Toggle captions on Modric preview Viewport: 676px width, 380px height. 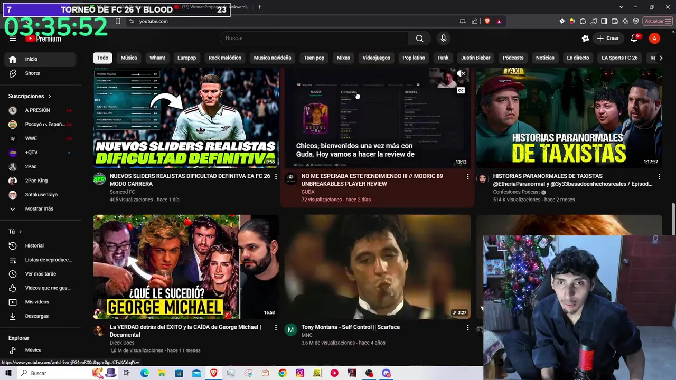[x=461, y=90]
